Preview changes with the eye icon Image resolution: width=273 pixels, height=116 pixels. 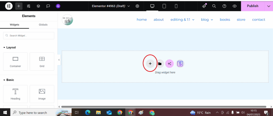[x=235, y=6]
